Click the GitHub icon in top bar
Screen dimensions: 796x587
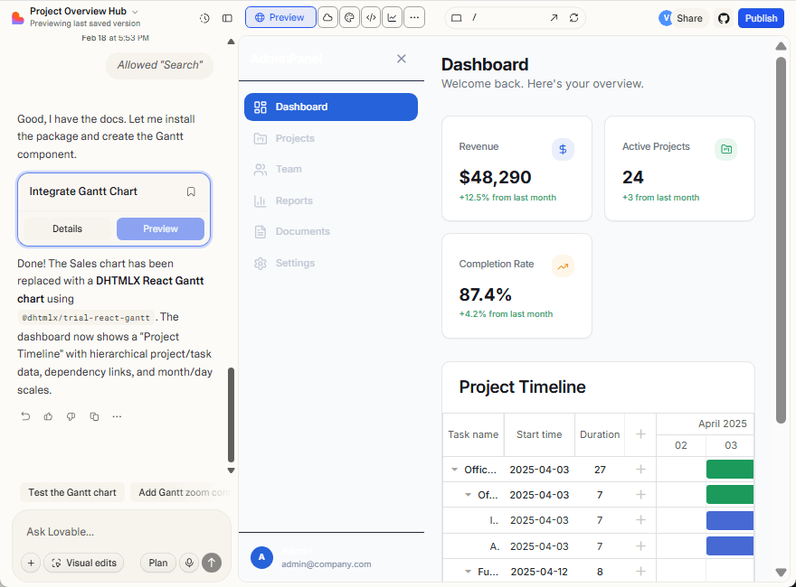[x=723, y=18]
